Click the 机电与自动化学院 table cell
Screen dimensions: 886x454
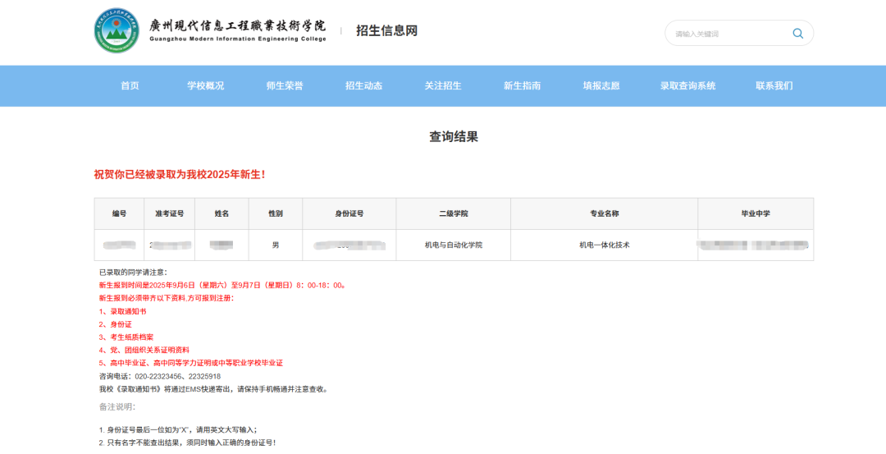pyautogui.click(x=453, y=245)
